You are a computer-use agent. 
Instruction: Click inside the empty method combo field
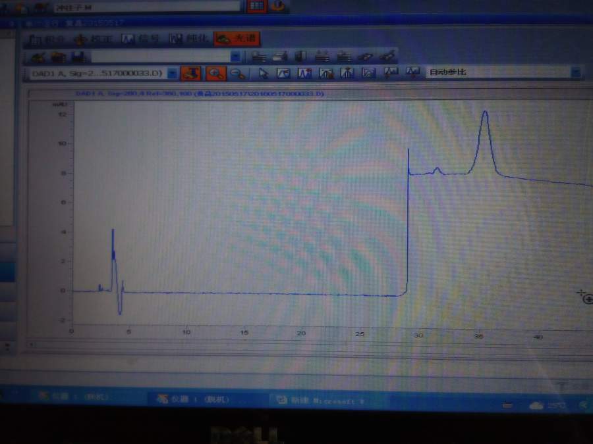[161, 57]
